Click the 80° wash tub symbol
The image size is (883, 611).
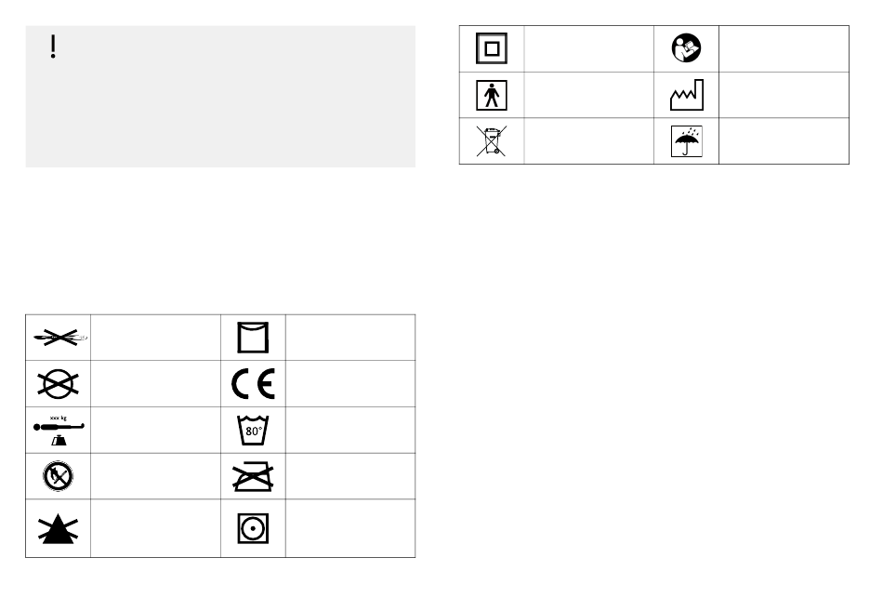coord(253,430)
